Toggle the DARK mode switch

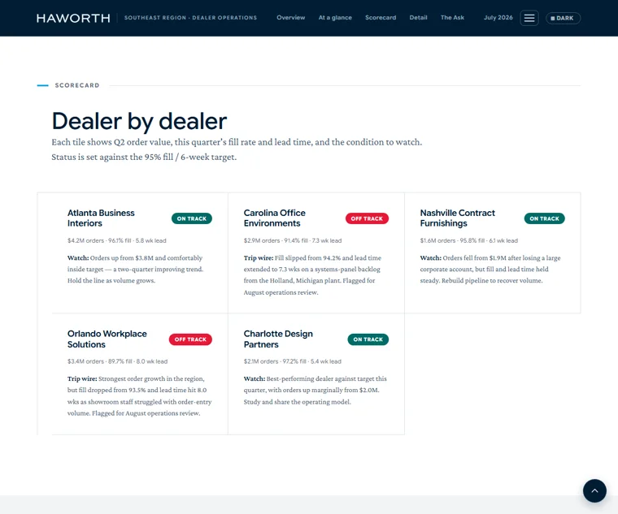click(x=563, y=18)
